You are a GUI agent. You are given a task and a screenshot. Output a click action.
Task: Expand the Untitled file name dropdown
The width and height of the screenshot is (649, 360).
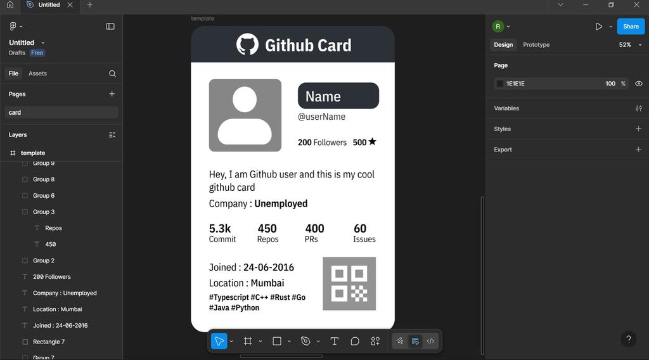point(42,42)
